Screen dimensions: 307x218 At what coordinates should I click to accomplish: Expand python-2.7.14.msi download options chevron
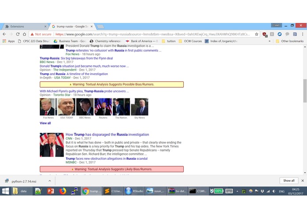(x=50, y=181)
